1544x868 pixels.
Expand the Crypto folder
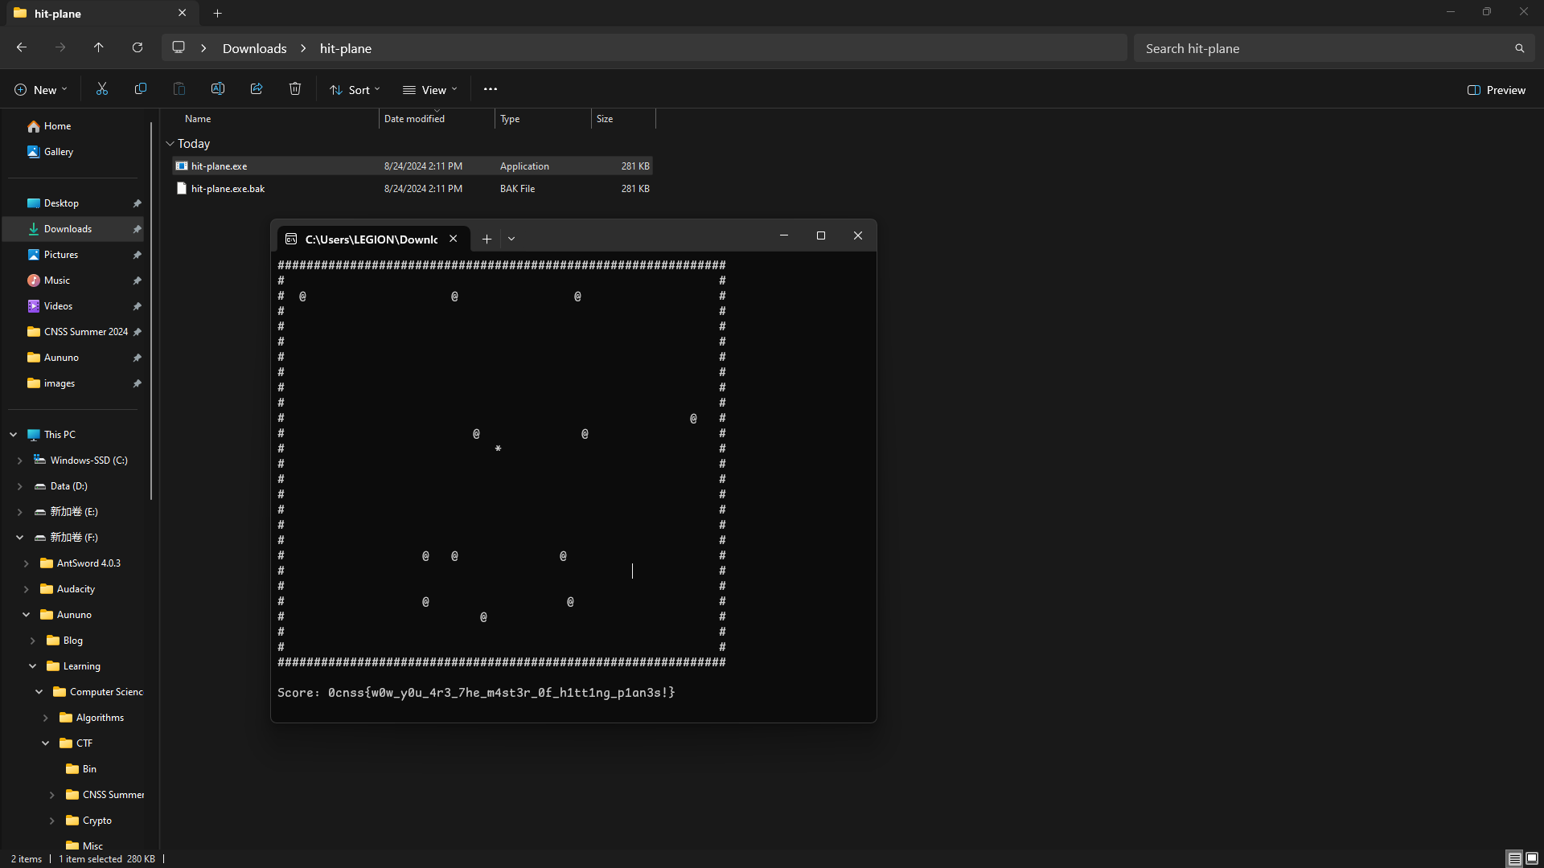tap(52, 821)
